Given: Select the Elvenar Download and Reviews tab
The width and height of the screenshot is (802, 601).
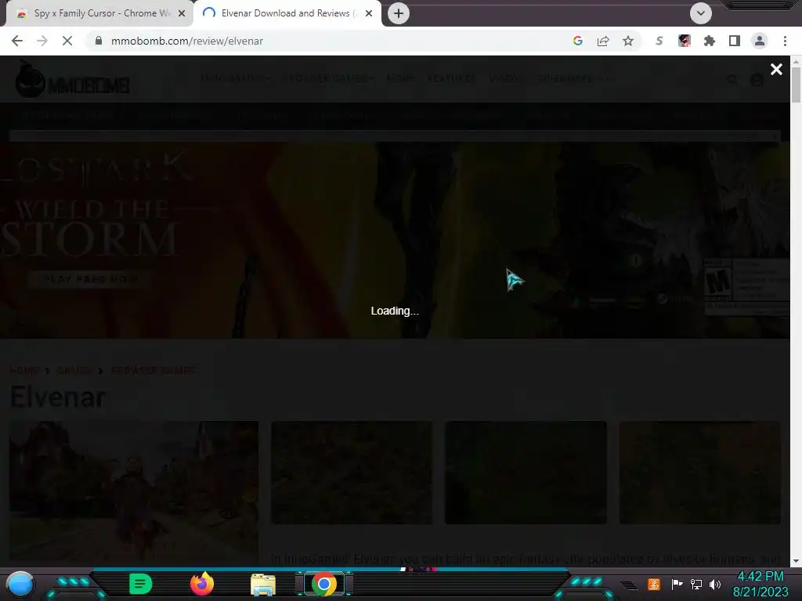Looking at the screenshot, I should 287,13.
